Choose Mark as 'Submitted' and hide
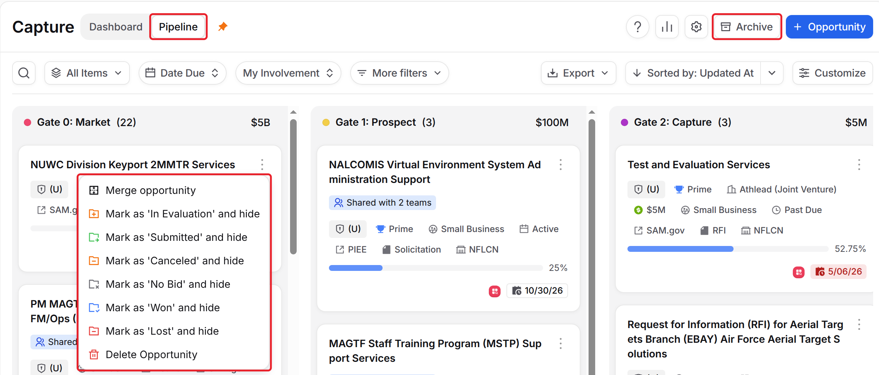This screenshot has height=375, width=879. click(x=175, y=237)
